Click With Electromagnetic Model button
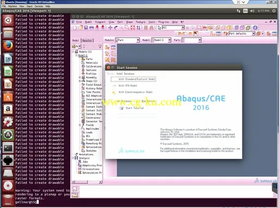Image resolution: width=279 pixels, height=208 pixels. 132,92
